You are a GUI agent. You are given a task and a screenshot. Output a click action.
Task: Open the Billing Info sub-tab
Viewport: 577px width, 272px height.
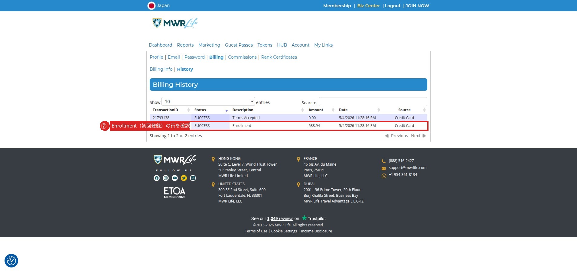click(x=161, y=69)
